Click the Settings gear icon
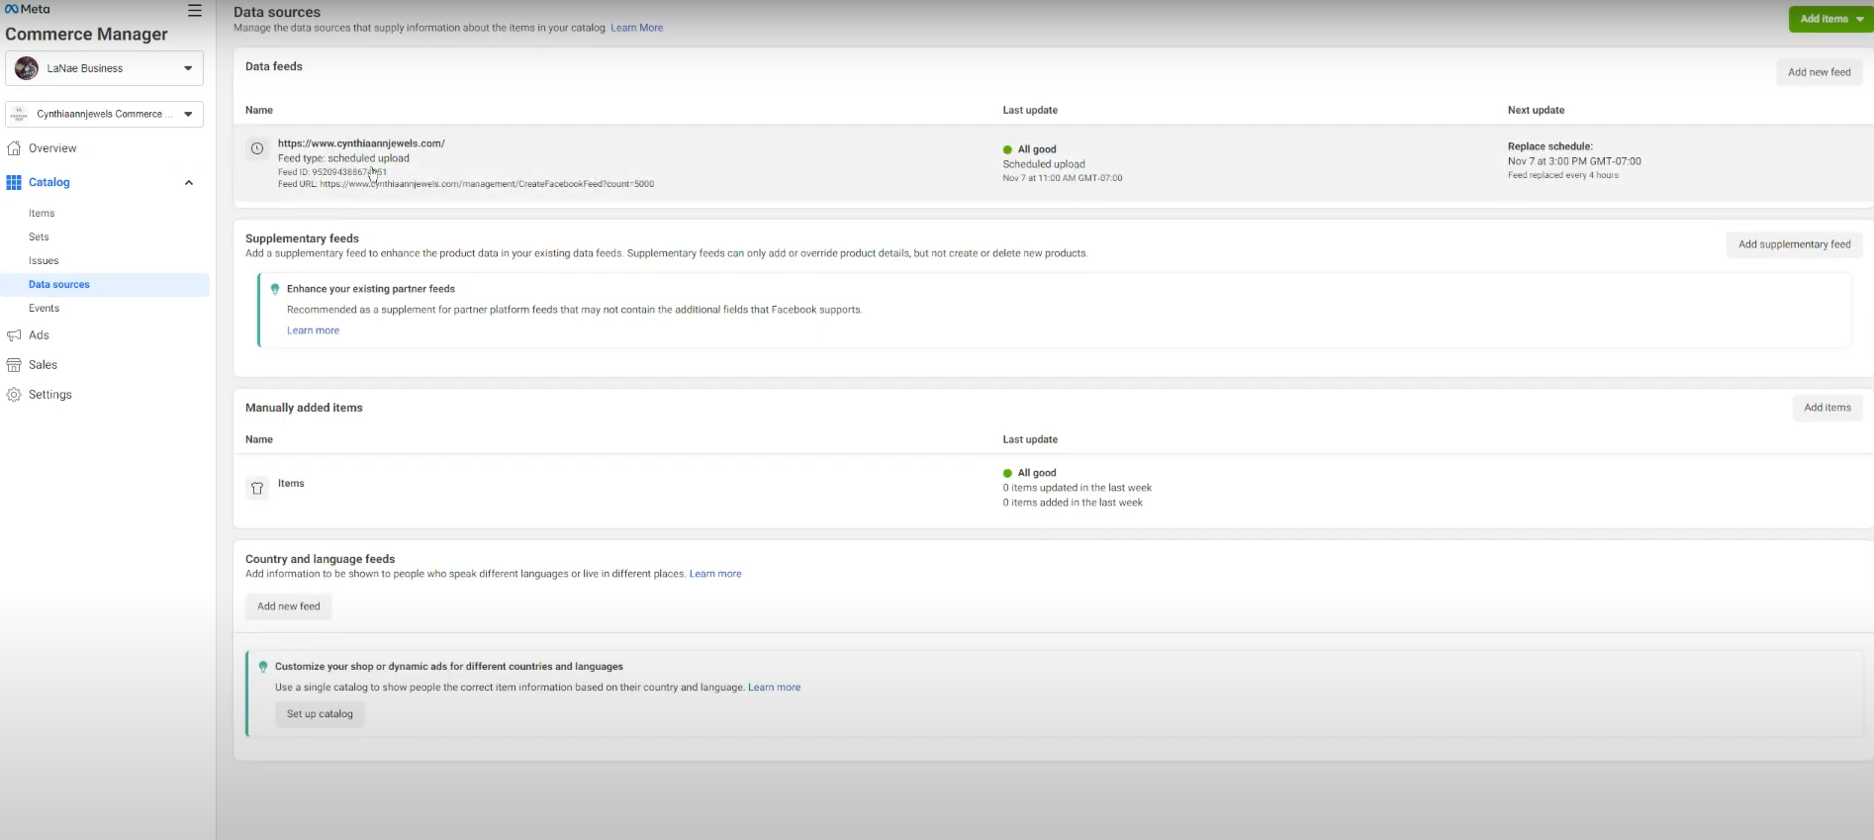The image size is (1874, 840). tap(14, 395)
